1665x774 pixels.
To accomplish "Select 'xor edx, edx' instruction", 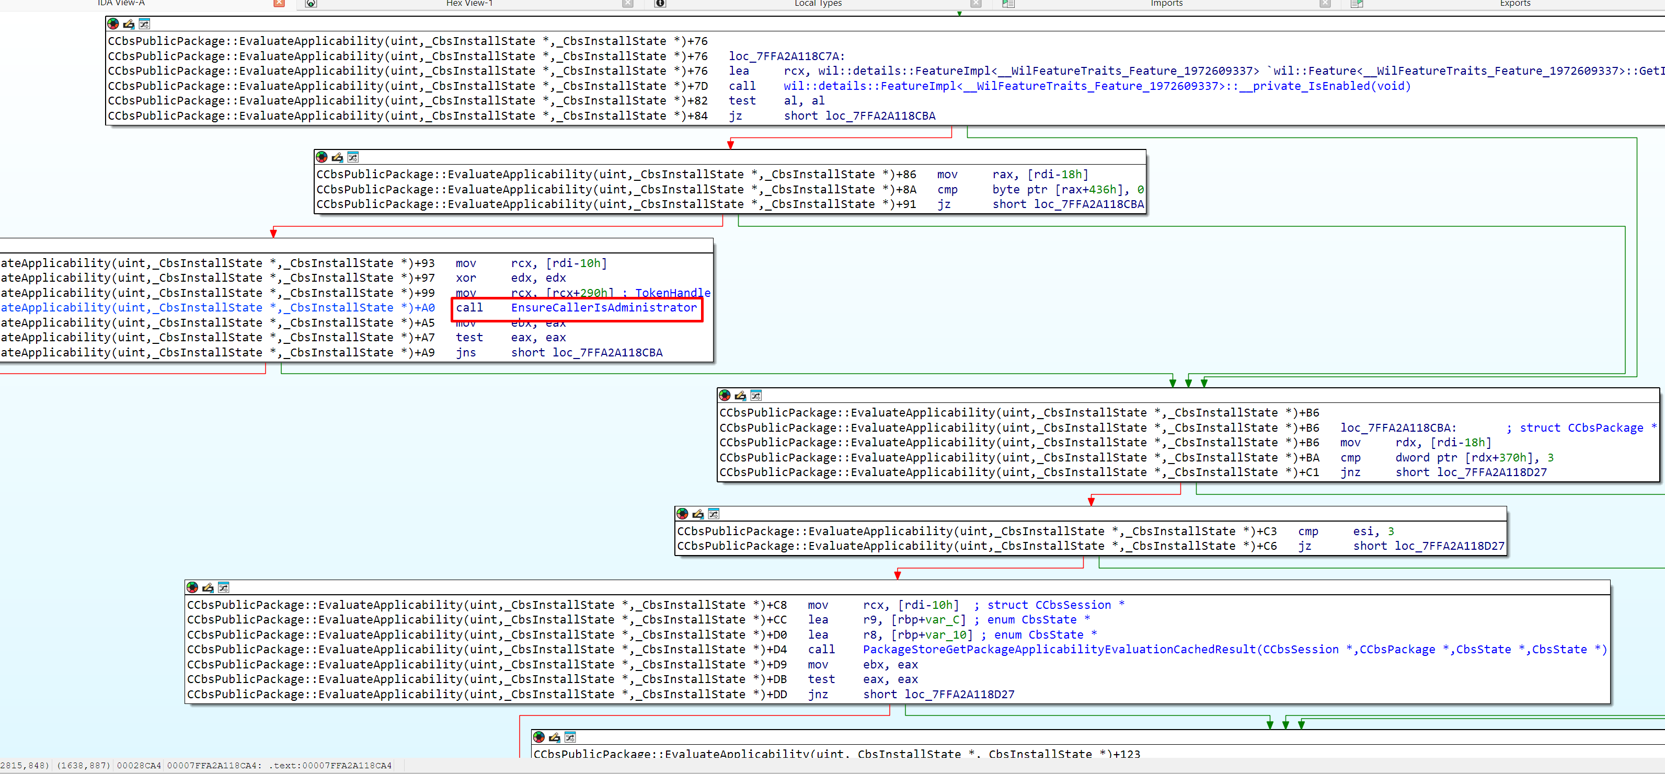I will click(x=511, y=278).
